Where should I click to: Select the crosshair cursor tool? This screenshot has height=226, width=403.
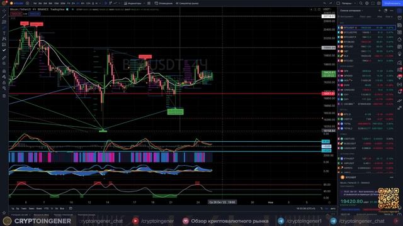pos(4,11)
